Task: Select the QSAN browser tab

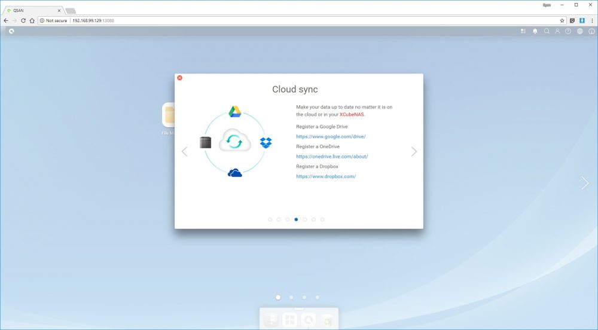Action: (x=33, y=11)
